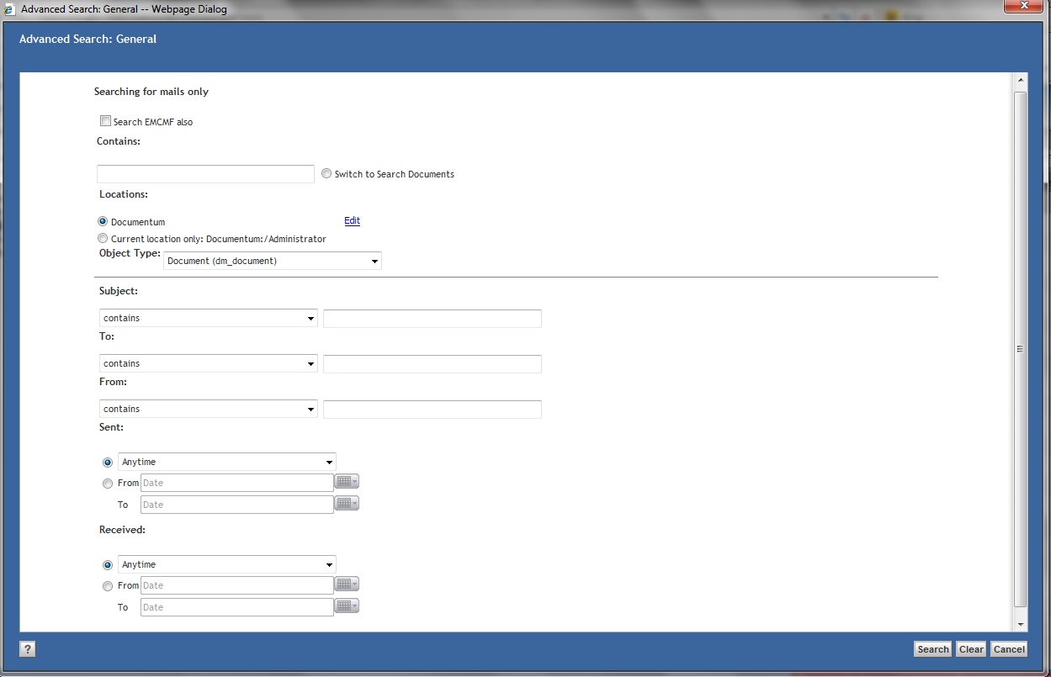
Task: Click the Received To date field
Action: pos(237,607)
